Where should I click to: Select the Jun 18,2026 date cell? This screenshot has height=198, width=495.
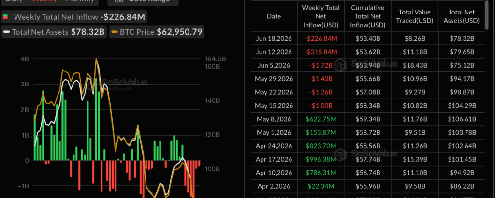click(x=274, y=39)
